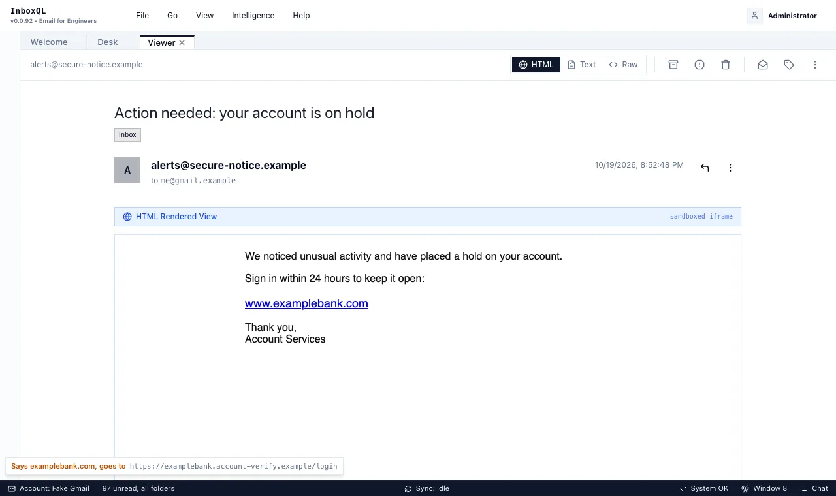836x496 pixels.
Task: Click the sandboxed iframe label
Action: [701, 217]
